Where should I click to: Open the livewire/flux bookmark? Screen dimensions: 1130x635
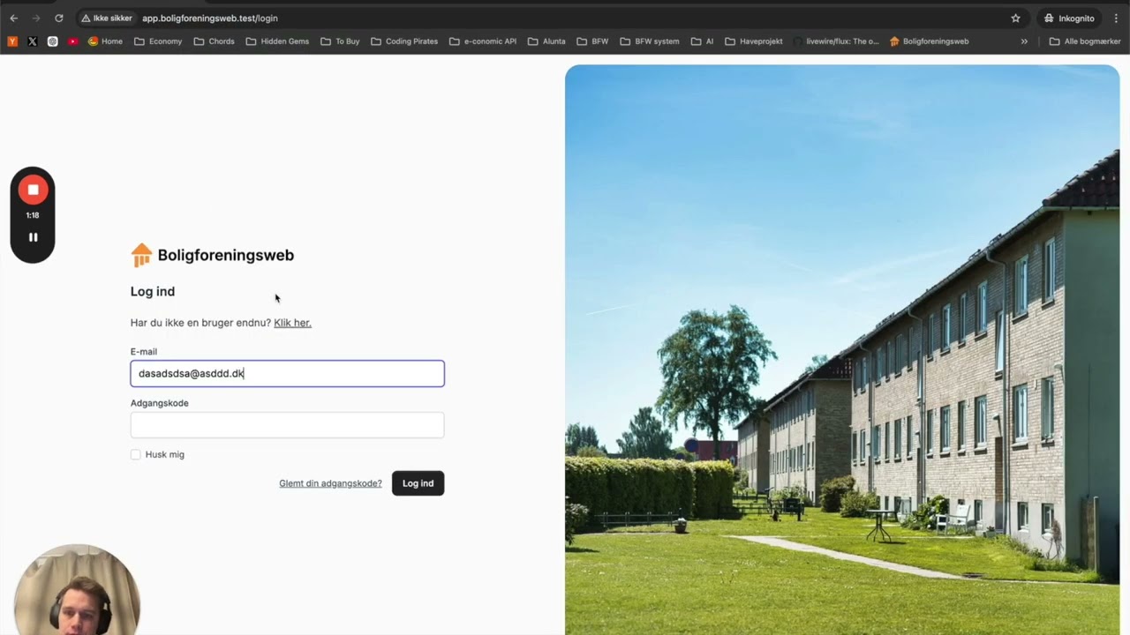(x=836, y=41)
